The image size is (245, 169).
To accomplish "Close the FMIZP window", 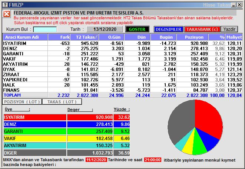I will click(x=239, y=5).
